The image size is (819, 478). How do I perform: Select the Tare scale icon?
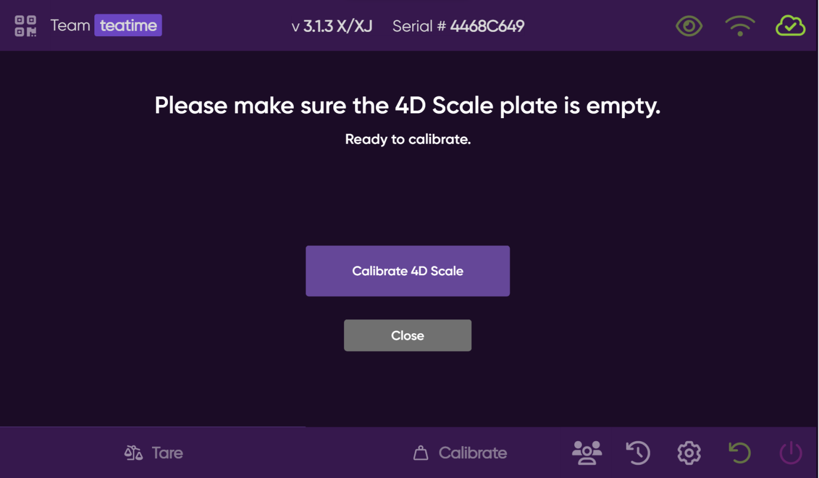pos(132,452)
